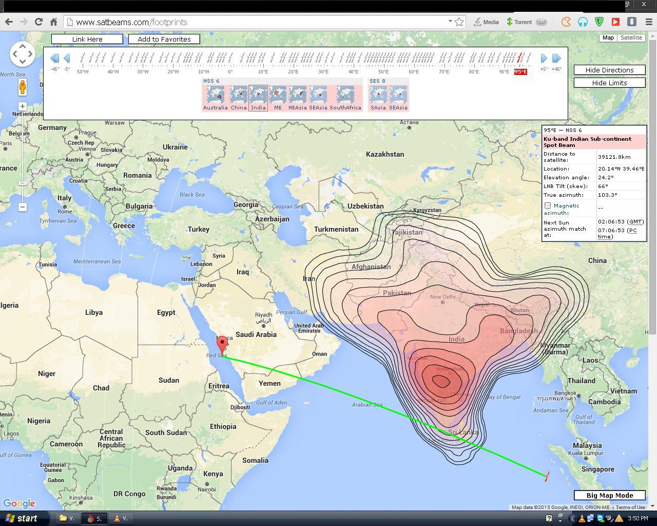Image resolution: width=657 pixels, height=526 pixels.
Task: Click the 95°E marker on the orbital slider
Action: click(x=520, y=71)
